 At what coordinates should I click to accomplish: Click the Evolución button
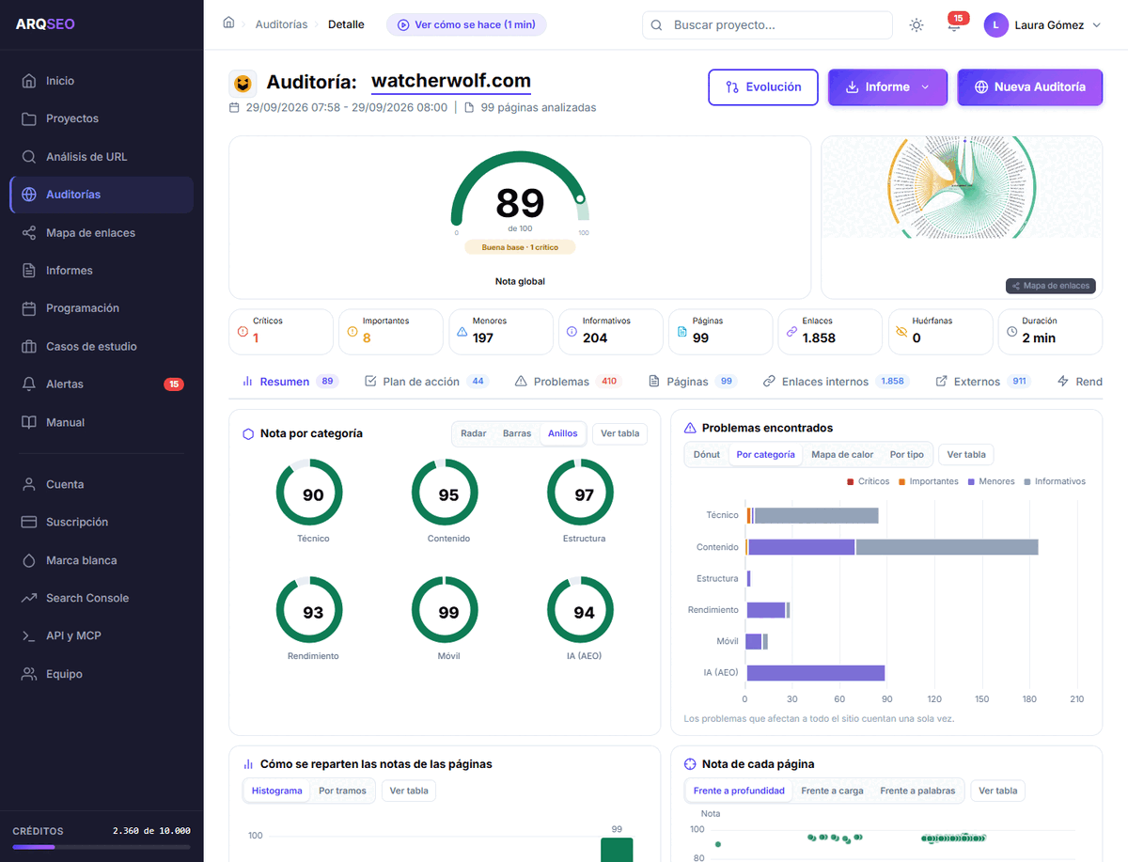pyautogui.click(x=763, y=87)
